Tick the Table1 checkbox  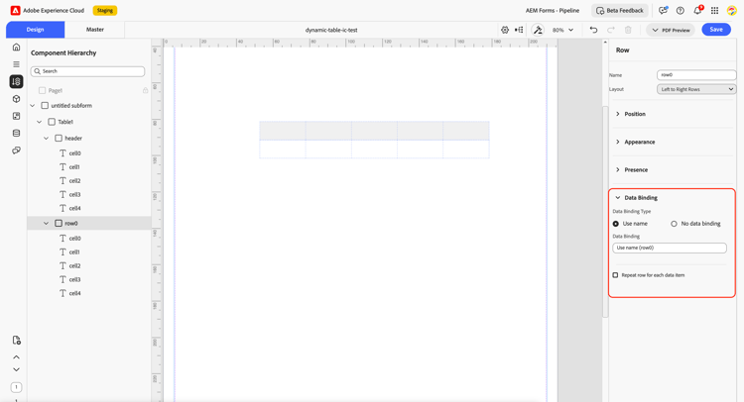click(x=52, y=122)
